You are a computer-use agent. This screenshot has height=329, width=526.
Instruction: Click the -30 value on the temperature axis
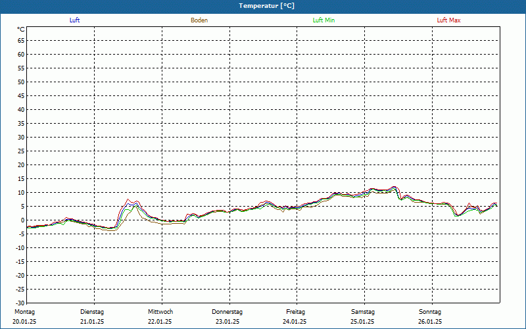pyautogui.click(x=20, y=303)
